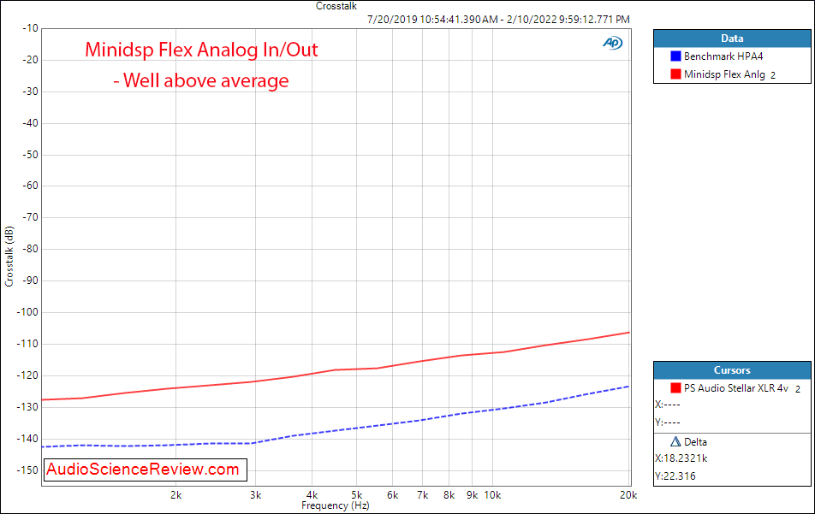Select the Minidsp Flex Anlg legend label
This screenshot has width=815, height=514.
(724, 74)
